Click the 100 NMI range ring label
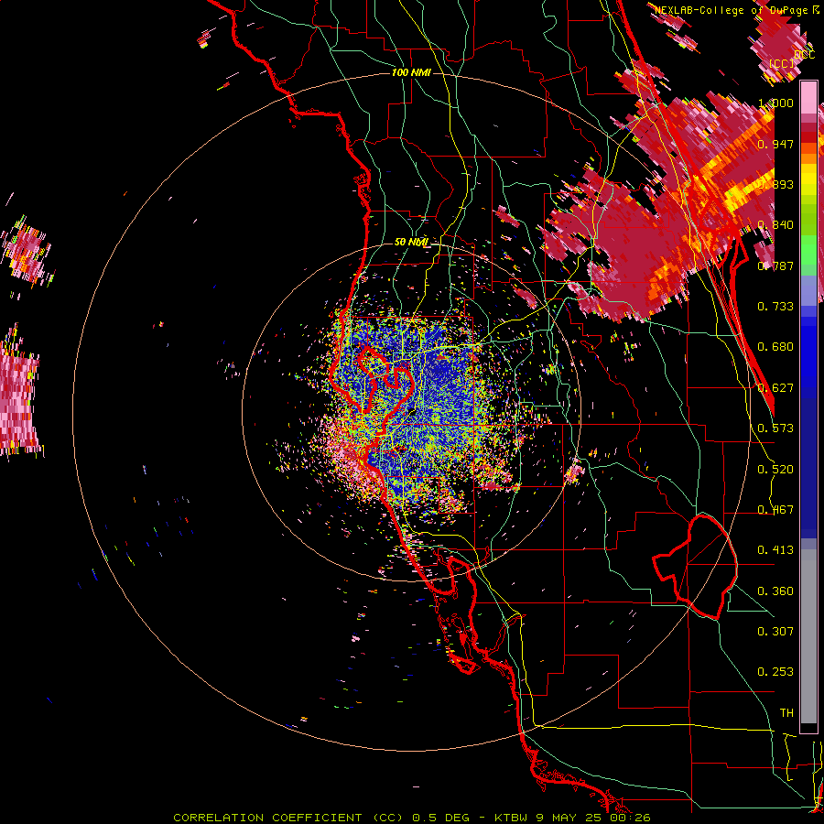Image resolution: width=824 pixels, height=824 pixels. pyautogui.click(x=411, y=72)
